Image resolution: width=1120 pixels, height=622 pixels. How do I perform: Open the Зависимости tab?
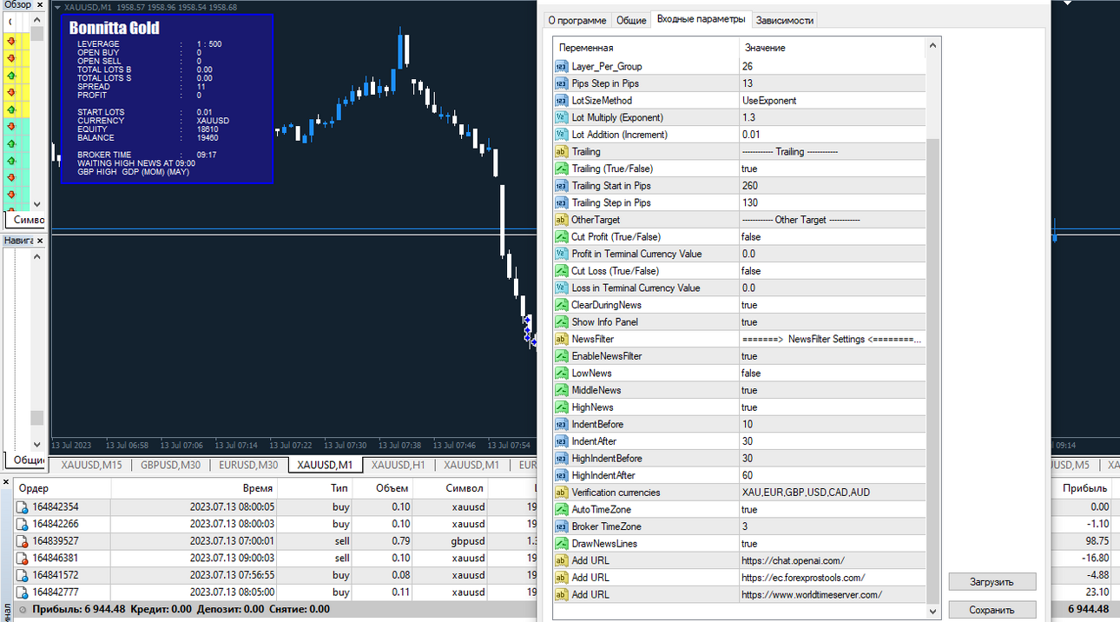click(785, 21)
